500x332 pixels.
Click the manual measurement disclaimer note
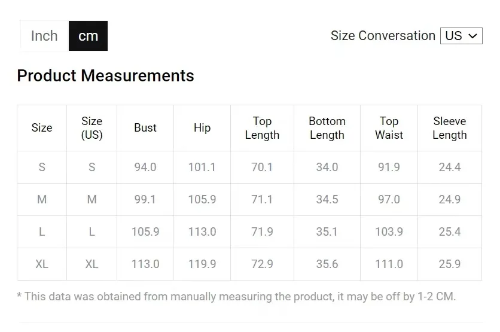tap(236, 296)
